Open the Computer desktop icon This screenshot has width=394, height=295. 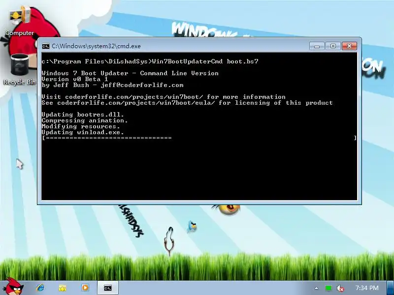tap(20, 21)
